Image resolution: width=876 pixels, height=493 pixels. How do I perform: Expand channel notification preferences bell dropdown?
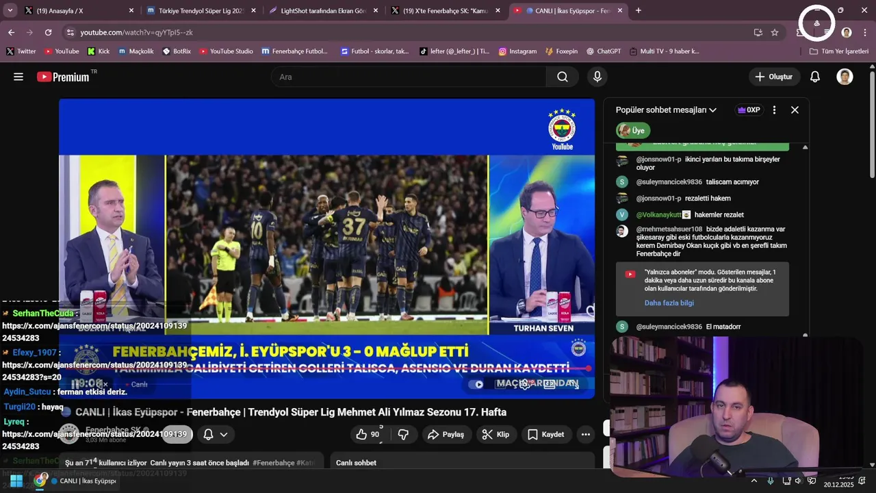[x=215, y=434]
